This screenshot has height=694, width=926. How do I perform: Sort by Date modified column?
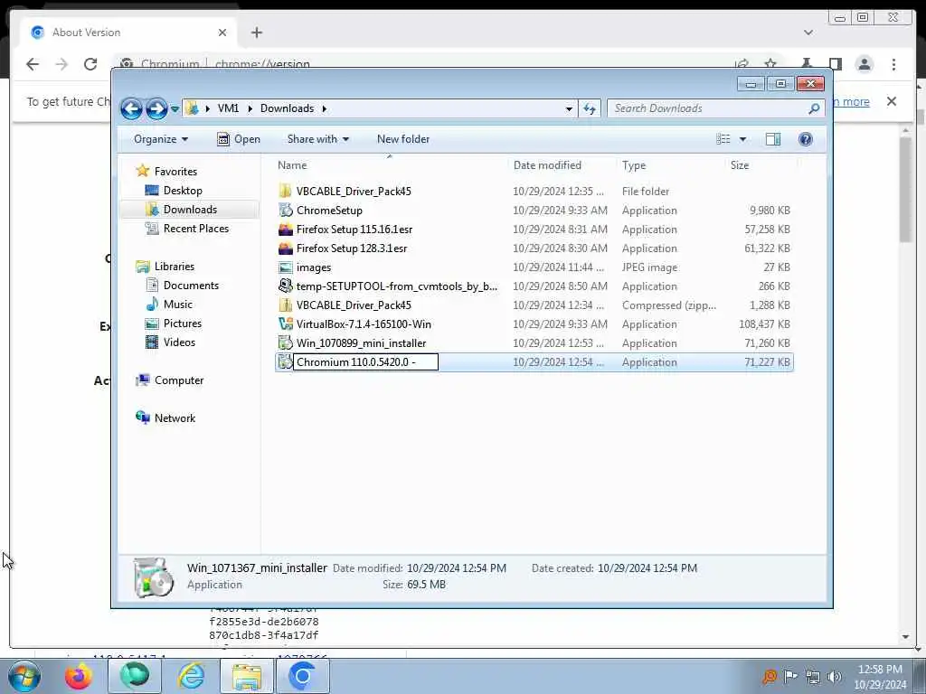(547, 165)
